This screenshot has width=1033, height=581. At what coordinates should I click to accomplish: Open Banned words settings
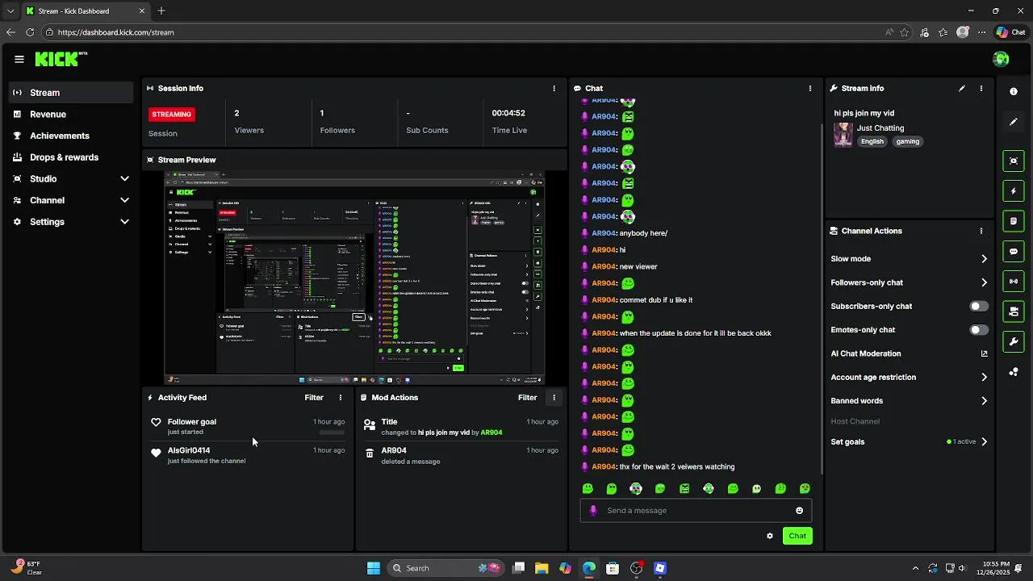[909, 401]
